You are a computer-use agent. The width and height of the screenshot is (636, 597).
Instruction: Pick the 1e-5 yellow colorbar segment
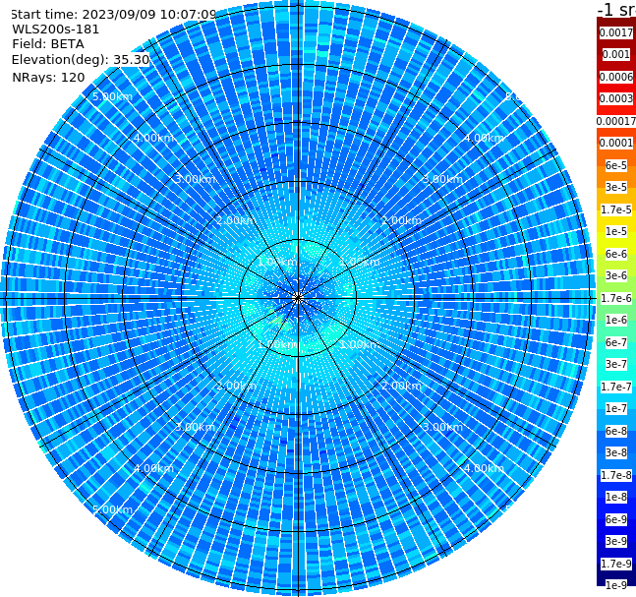[616, 231]
